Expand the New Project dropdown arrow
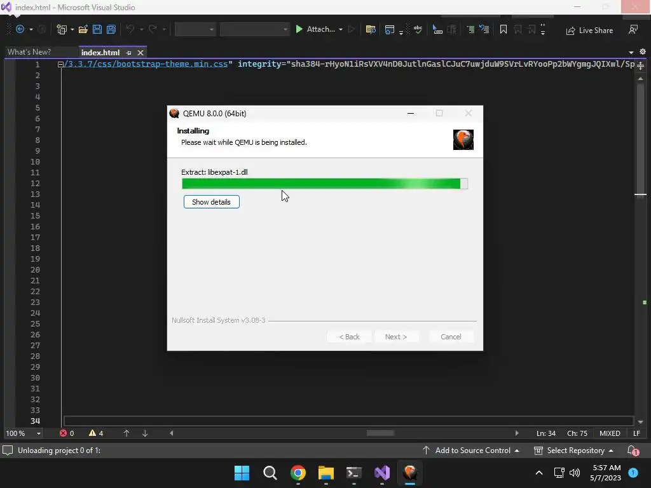Viewport: 651px width, 488px height. tap(72, 29)
